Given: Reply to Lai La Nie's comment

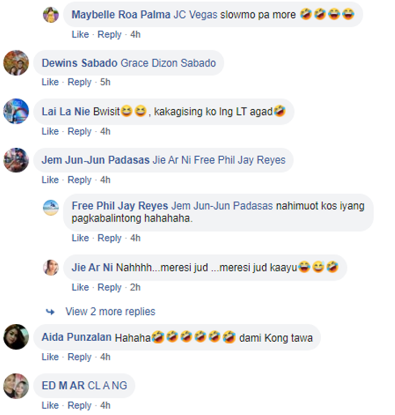Looking at the screenshot, I should (80, 131).
